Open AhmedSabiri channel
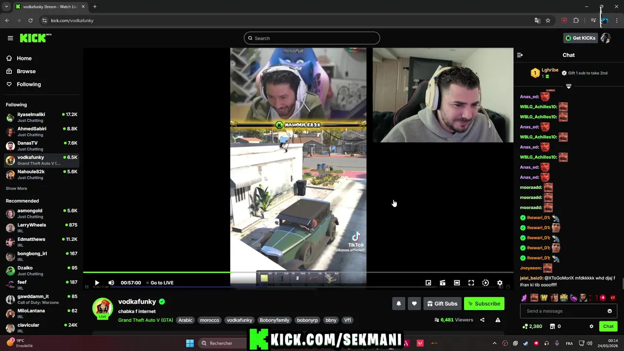The width and height of the screenshot is (624, 351). (41, 132)
